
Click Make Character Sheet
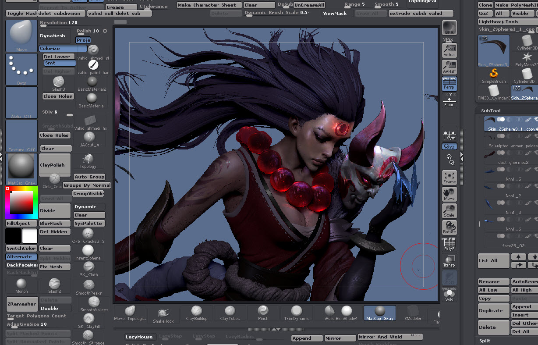pyautogui.click(x=209, y=5)
